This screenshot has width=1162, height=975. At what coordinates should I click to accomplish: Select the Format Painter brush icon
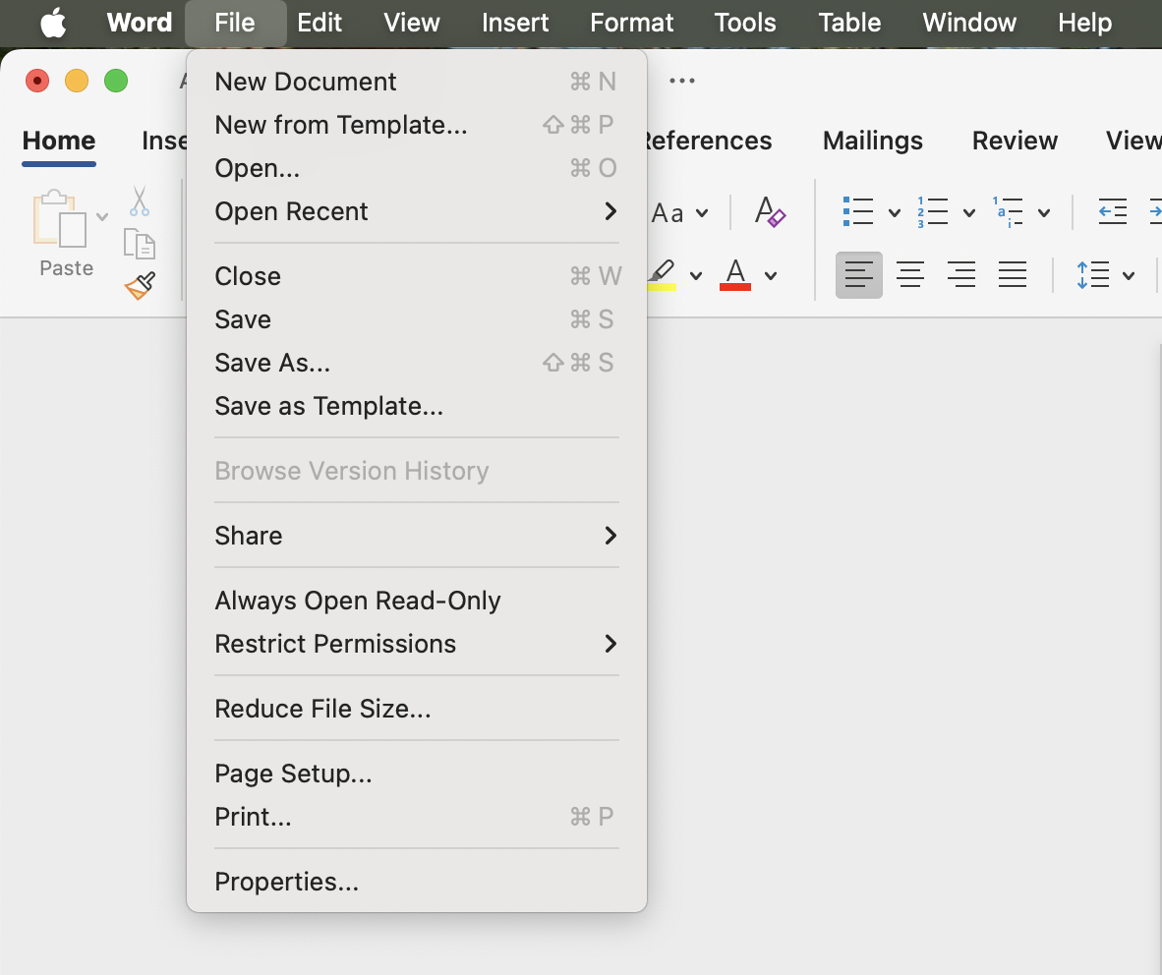click(140, 285)
